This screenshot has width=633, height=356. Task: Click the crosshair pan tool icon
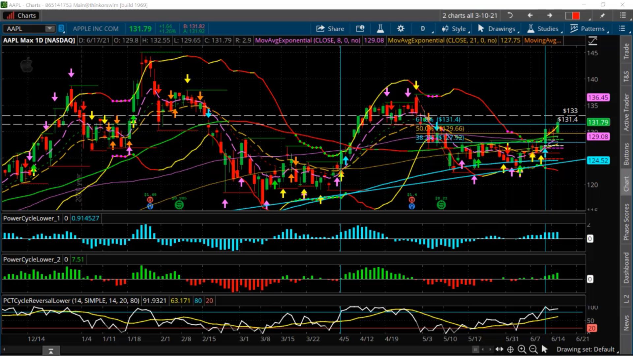510,349
